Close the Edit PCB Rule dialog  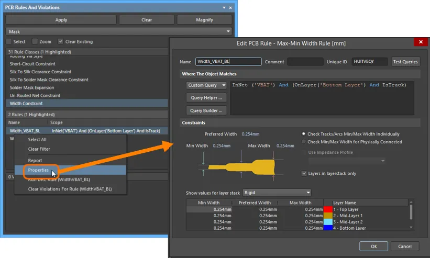click(421, 42)
